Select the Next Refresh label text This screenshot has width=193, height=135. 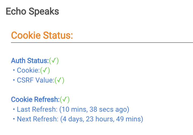pos(37,119)
